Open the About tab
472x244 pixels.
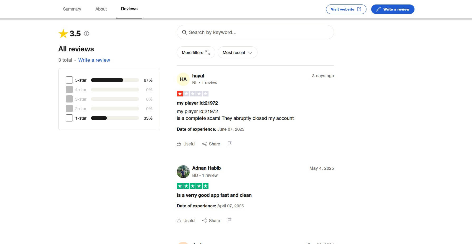(x=101, y=9)
